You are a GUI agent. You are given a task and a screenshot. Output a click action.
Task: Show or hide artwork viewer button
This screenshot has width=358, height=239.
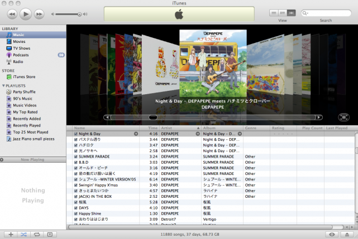click(50, 235)
